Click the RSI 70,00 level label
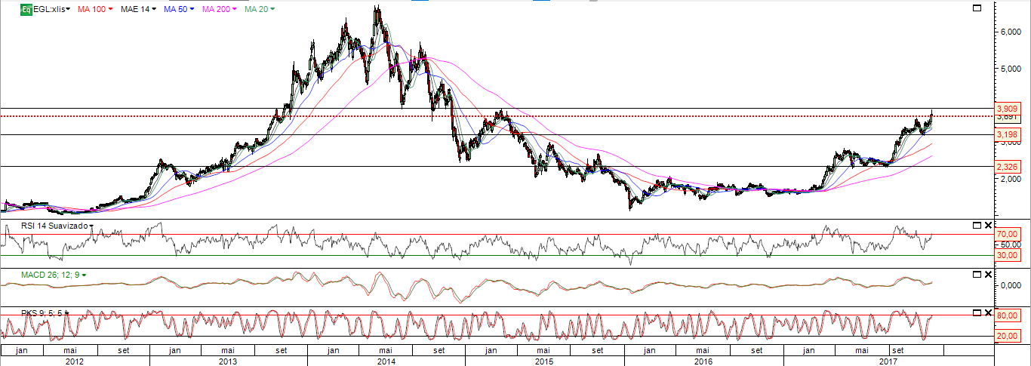Viewport: 1031px width, 366px height. point(1007,235)
